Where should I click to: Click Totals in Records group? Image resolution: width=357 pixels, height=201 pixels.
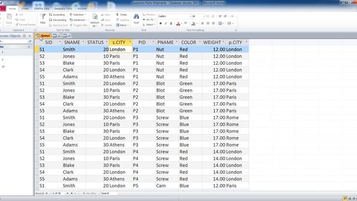[122, 15]
